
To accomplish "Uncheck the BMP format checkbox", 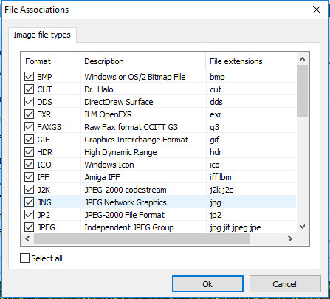I will [x=29, y=77].
